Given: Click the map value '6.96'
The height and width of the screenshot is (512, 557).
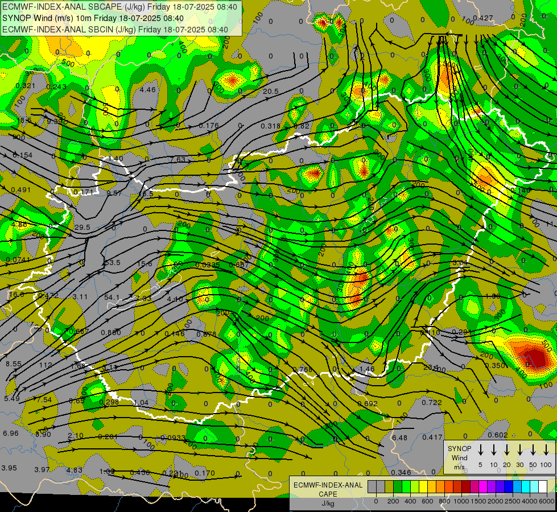Looking at the screenshot, I should [x=10, y=433].
